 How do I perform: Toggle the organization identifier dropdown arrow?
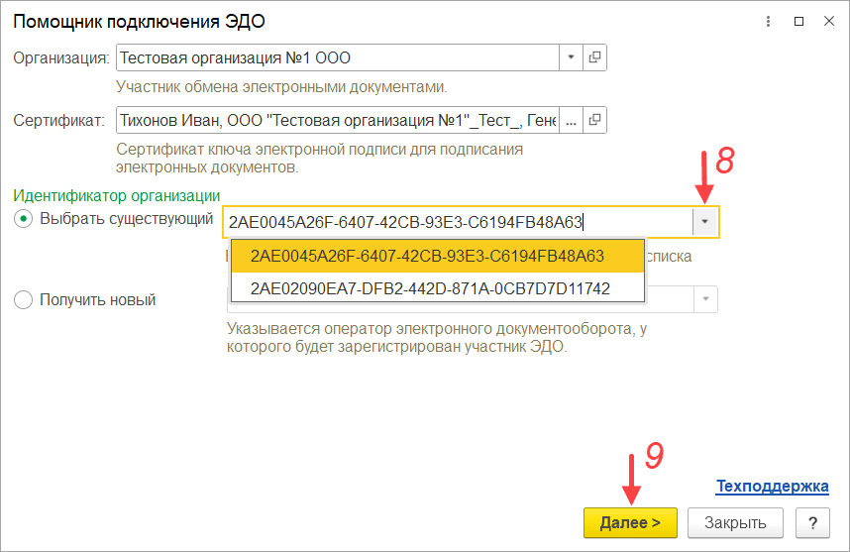704,222
